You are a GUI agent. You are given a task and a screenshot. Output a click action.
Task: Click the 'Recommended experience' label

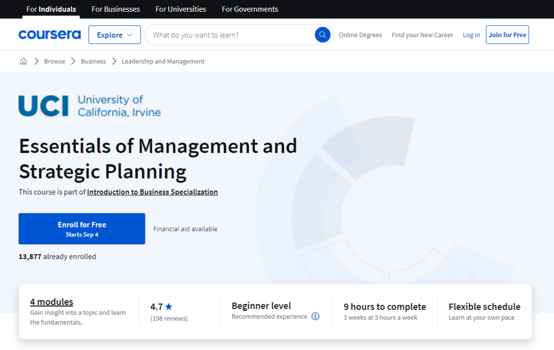click(269, 316)
